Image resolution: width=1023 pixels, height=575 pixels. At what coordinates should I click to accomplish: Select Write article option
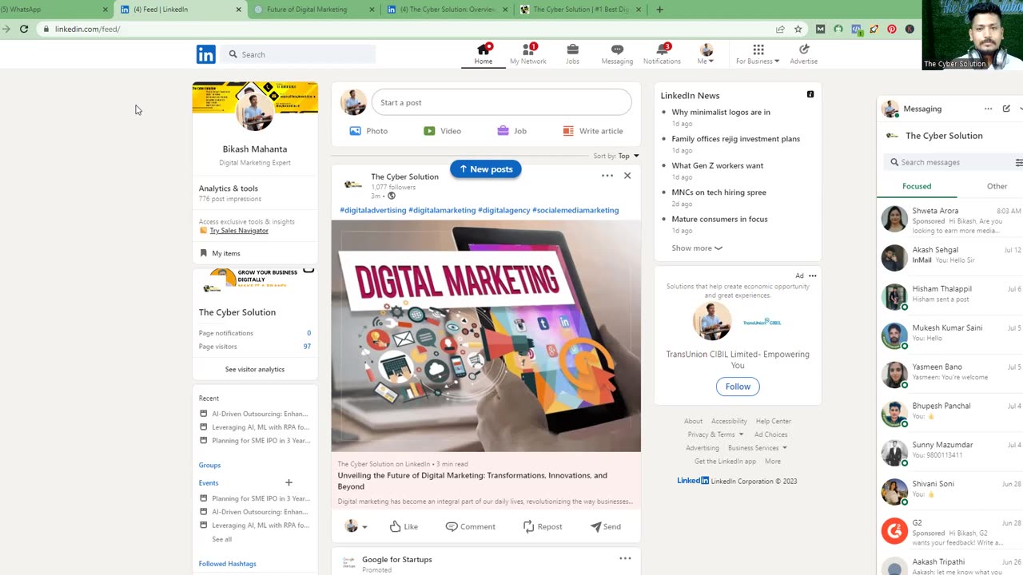click(x=592, y=131)
